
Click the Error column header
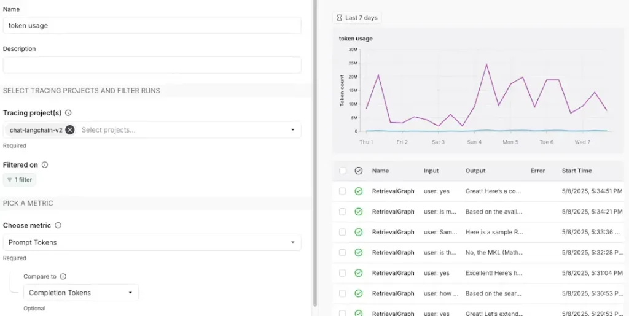click(537, 171)
